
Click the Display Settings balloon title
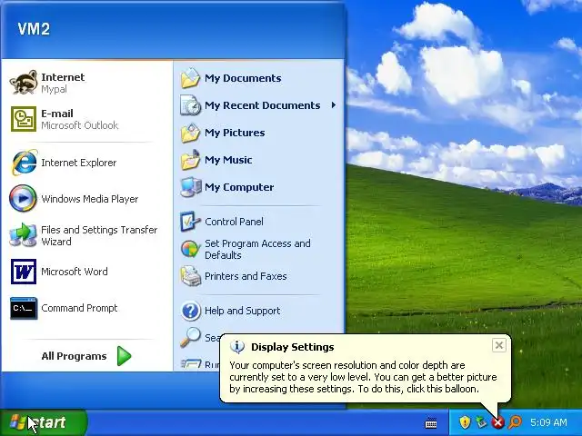[x=293, y=347]
